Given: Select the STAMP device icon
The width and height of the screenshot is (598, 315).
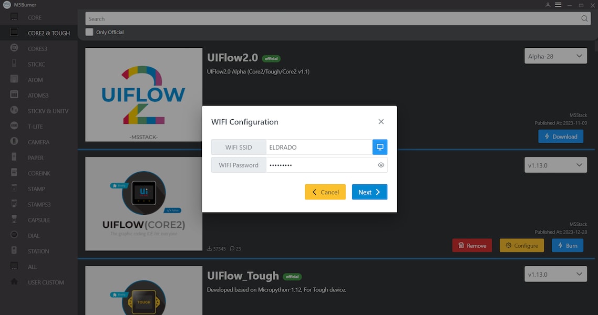Looking at the screenshot, I should [14, 188].
